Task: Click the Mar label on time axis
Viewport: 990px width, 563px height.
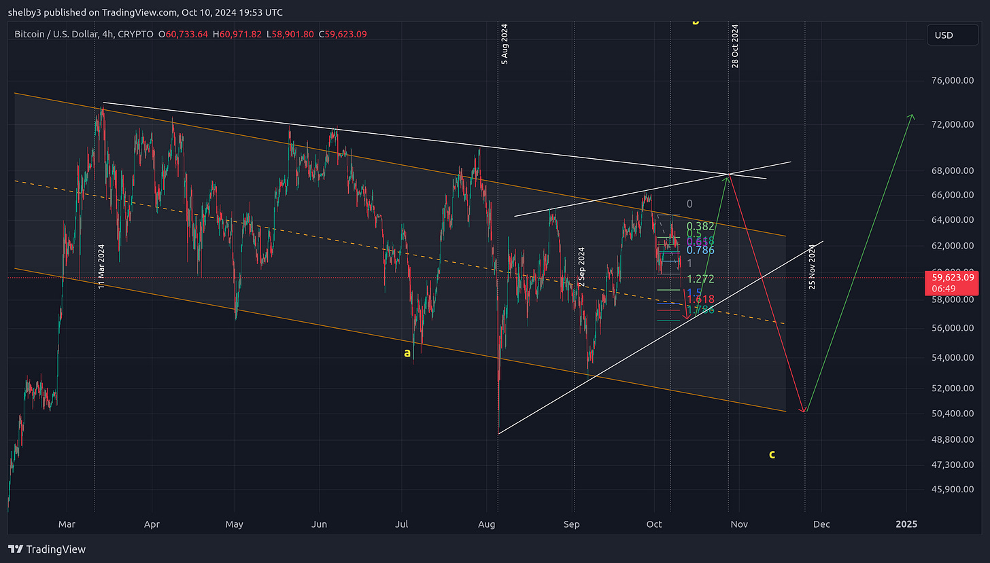Action: (x=67, y=524)
